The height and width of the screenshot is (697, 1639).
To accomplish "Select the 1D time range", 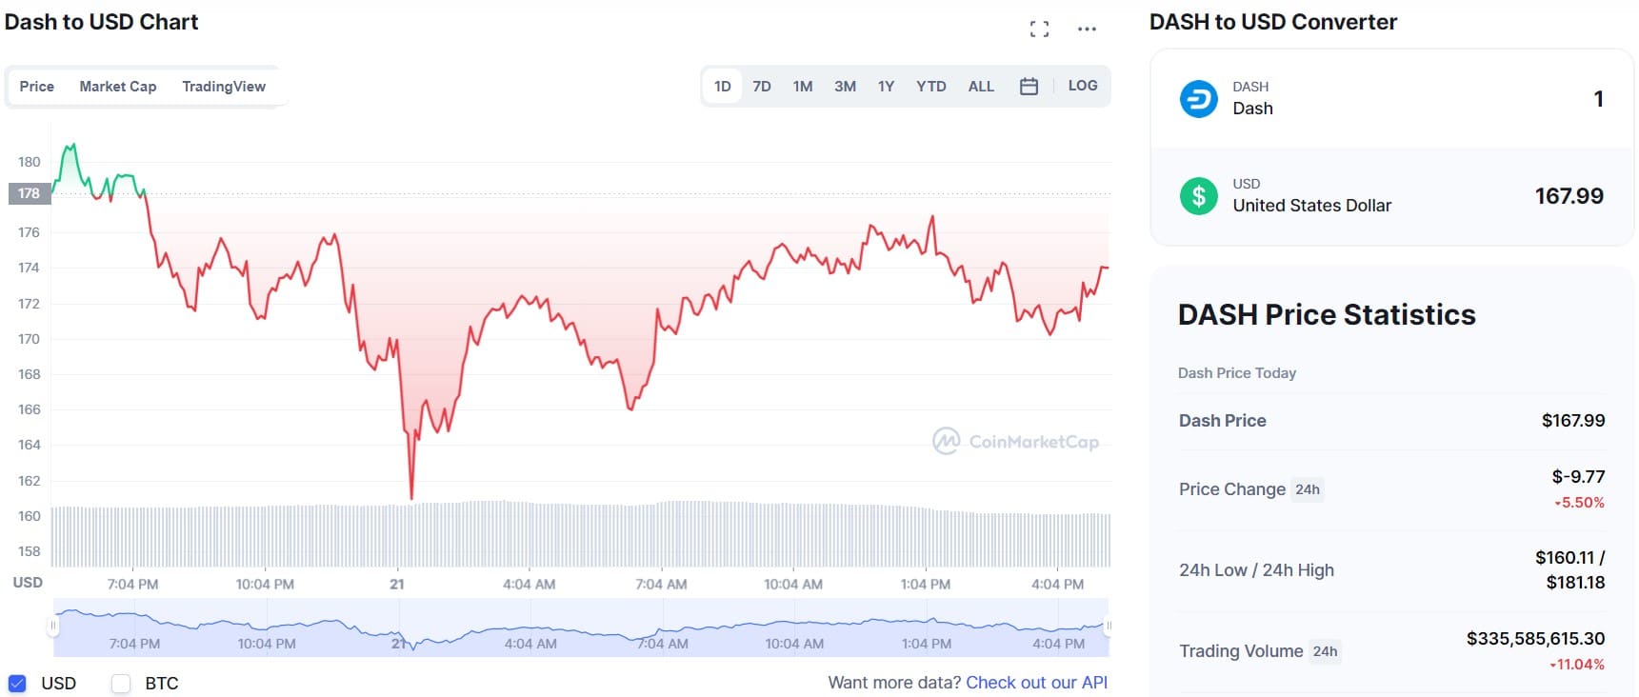I will click(723, 87).
